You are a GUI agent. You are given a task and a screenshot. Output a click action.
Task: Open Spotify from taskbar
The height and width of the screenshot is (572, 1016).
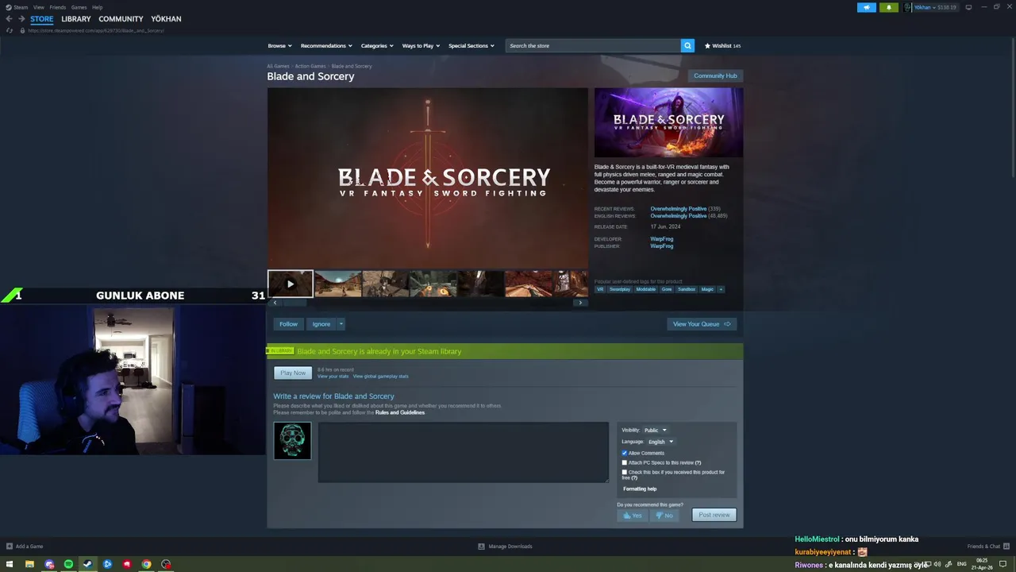click(68, 564)
